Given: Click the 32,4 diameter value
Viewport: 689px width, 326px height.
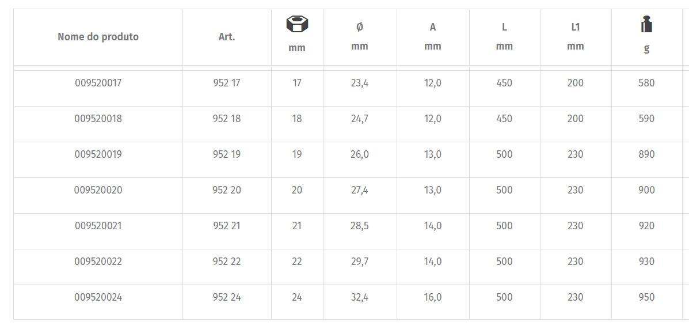Looking at the screenshot, I should (x=359, y=297).
